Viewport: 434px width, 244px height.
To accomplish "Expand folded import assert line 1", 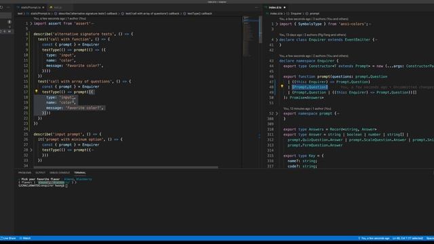I will coord(31,24).
